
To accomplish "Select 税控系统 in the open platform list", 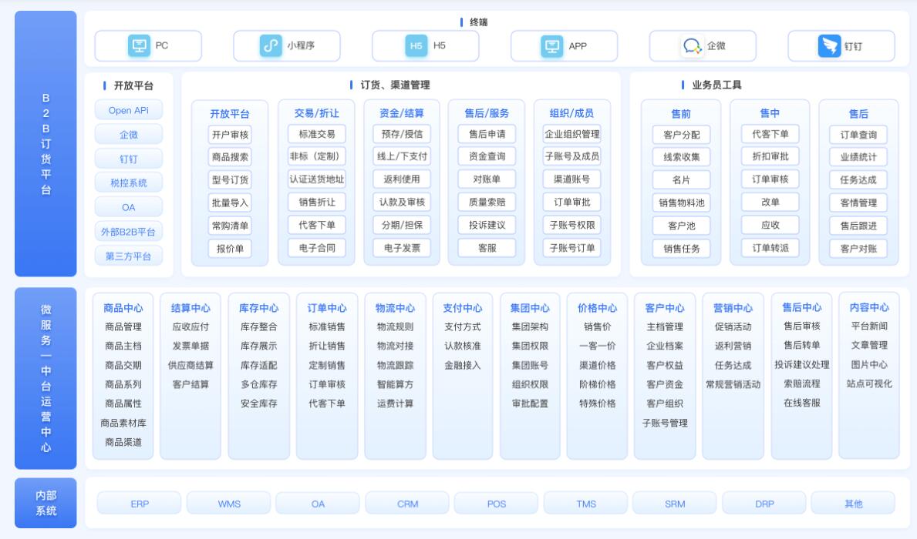I will (129, 182).
